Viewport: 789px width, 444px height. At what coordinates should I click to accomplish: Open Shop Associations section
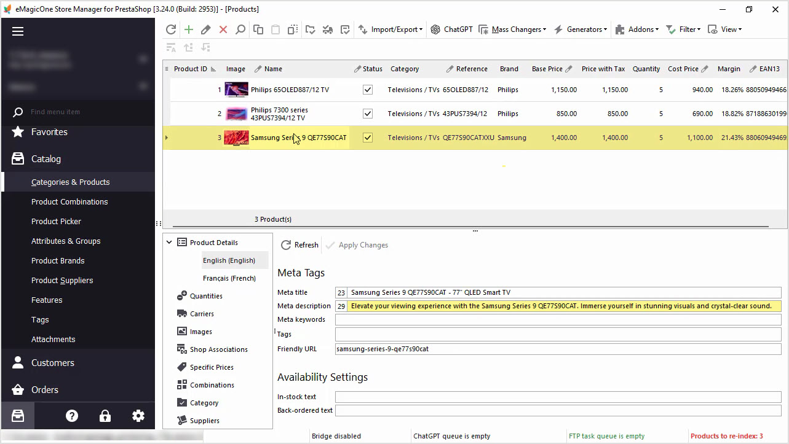pyautogui.click(x=212, y=349)
